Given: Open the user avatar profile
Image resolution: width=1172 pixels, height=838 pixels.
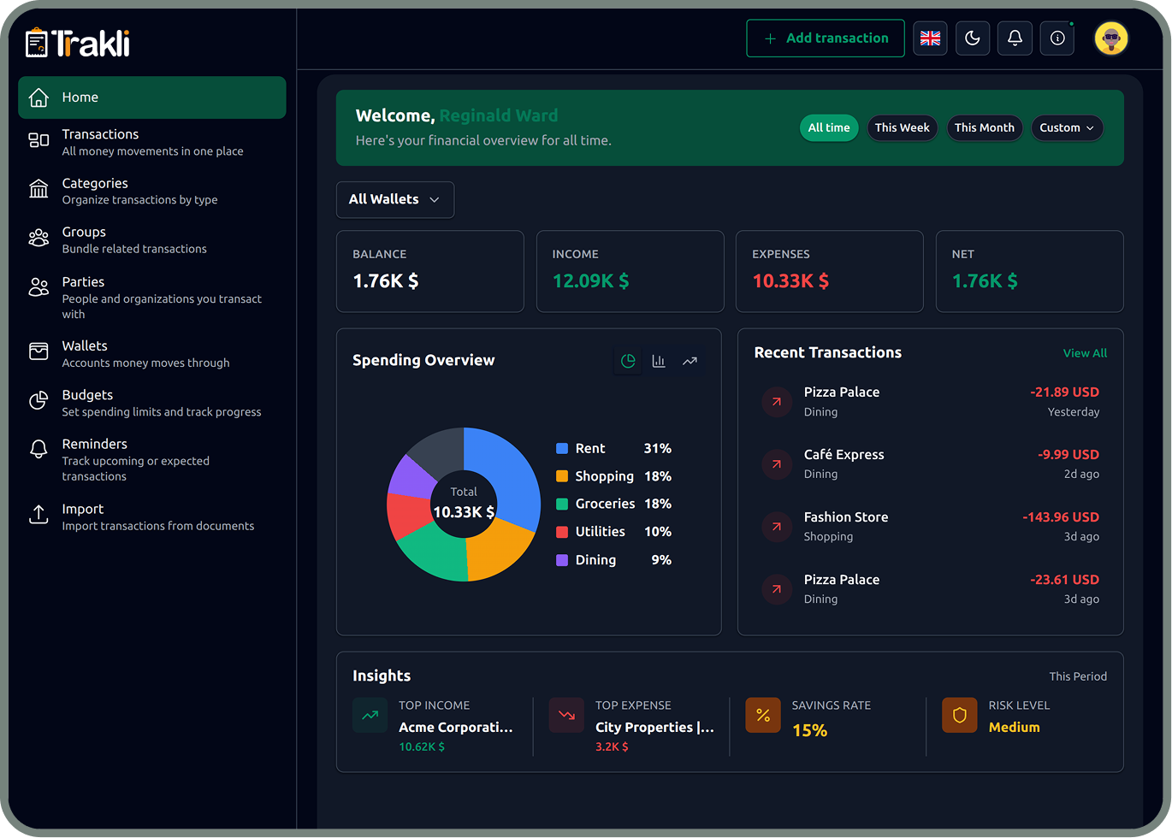Looking at the screenshot, I should point(1111,38).
